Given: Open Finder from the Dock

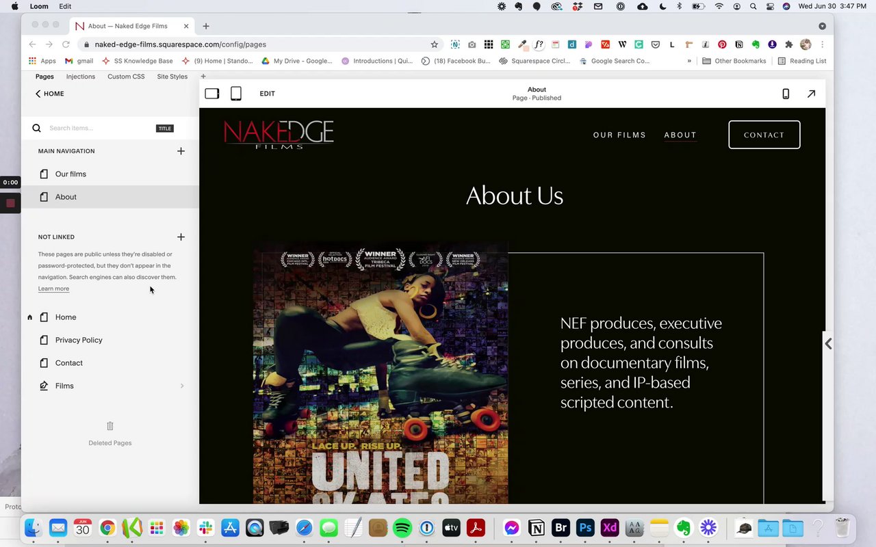Looking at the screenshot, I should (34, 528).
